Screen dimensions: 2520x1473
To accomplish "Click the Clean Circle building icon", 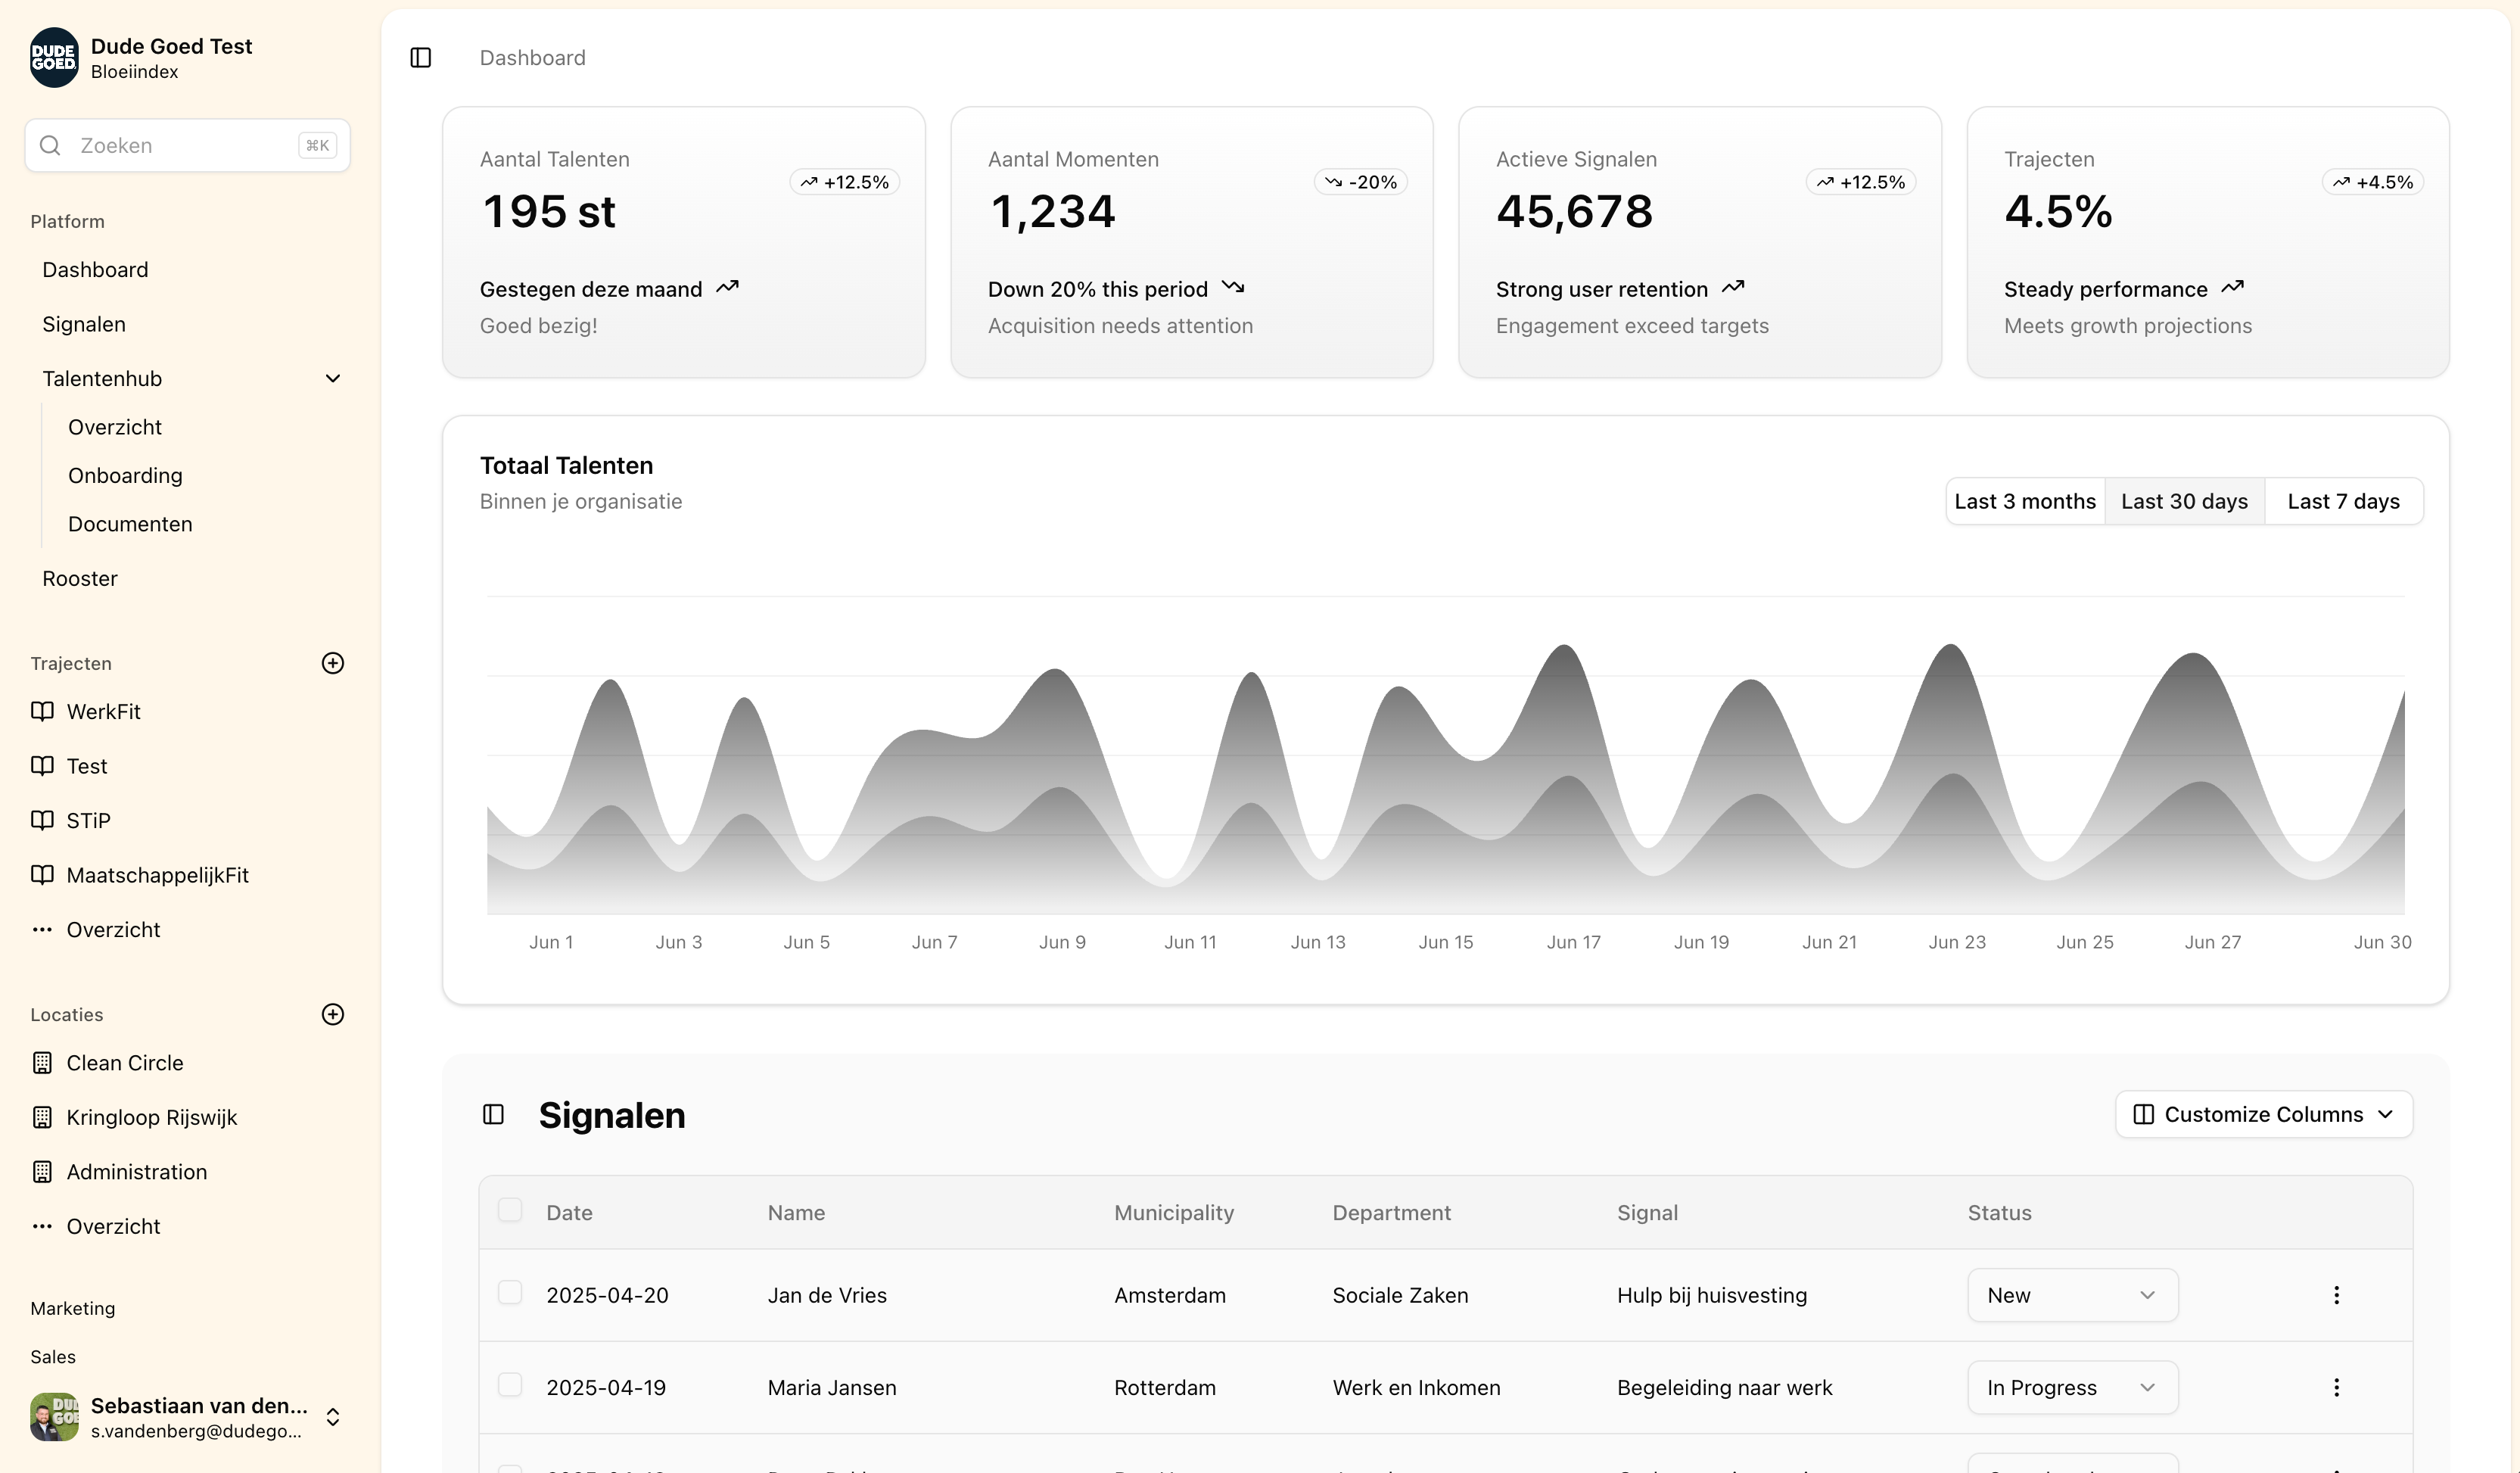I will (42, 1063).
